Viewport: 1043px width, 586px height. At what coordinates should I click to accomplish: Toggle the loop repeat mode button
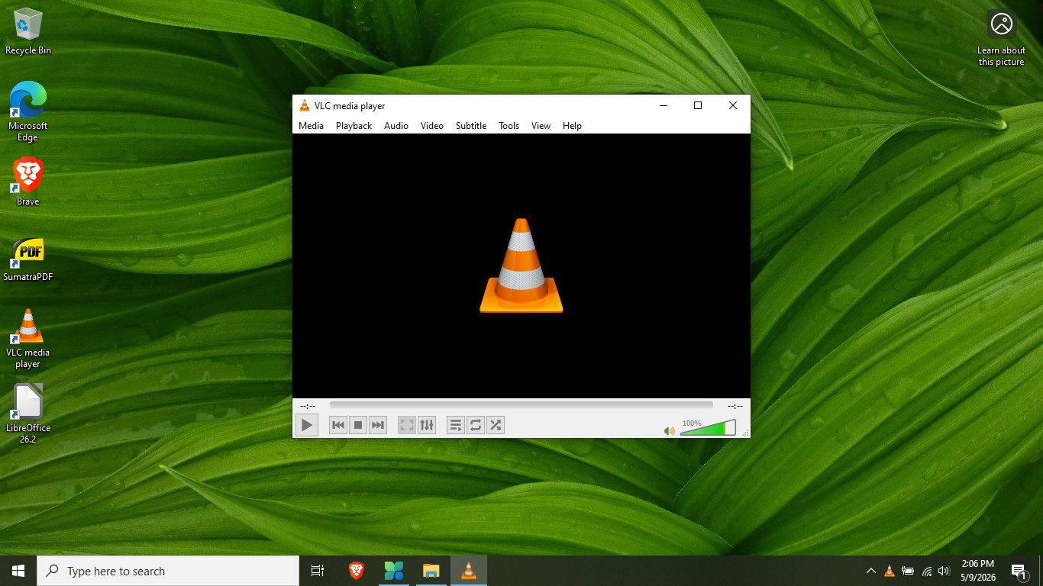tap(476, 425)
